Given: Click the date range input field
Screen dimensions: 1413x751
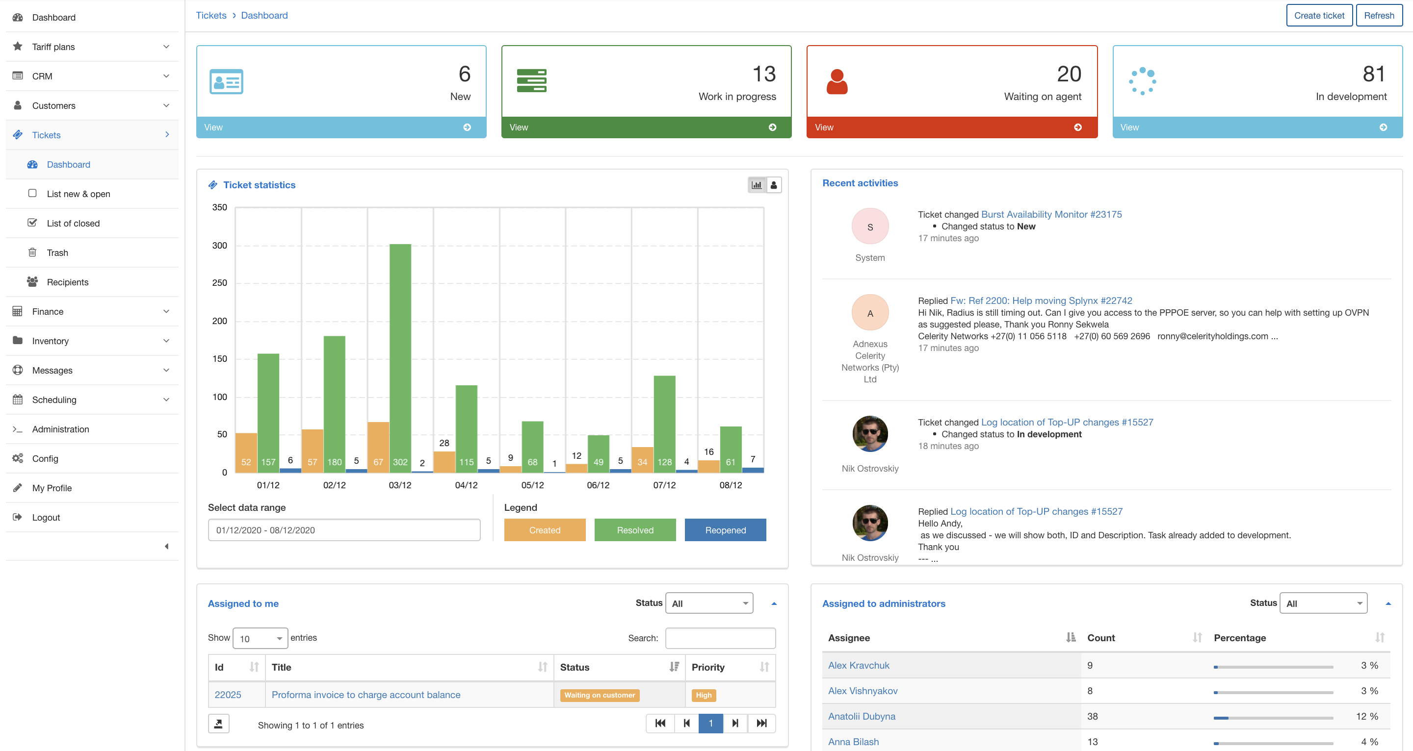Looking at the screenshot, I should pyautogui.click(x=343, y=529).
